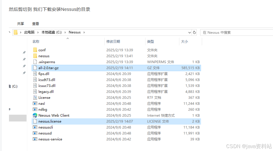Viewport: 273px width, 151px height.
Task: Sort files by 大小 column
Action: tap(184, 41)
